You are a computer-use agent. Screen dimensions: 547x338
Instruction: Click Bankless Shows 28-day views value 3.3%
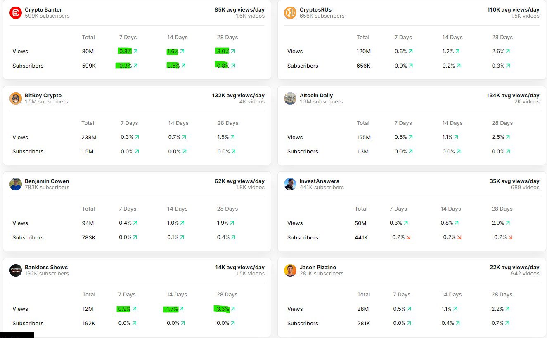click(x=223, y=309)
